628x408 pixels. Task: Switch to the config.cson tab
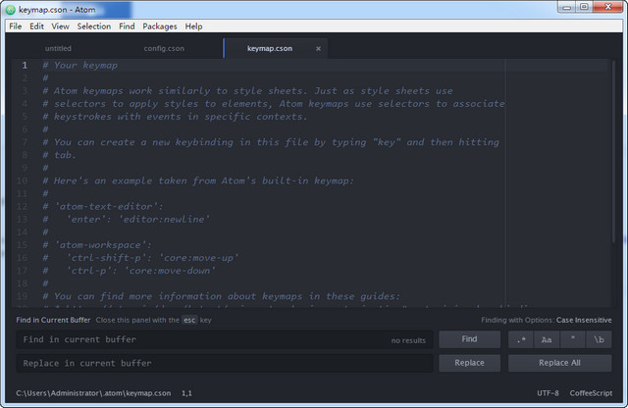click(164, 48)
